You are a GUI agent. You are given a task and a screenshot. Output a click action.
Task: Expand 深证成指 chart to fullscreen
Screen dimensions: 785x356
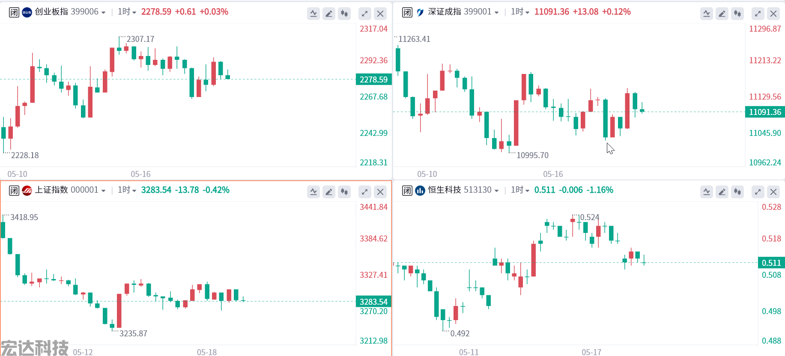758,14
